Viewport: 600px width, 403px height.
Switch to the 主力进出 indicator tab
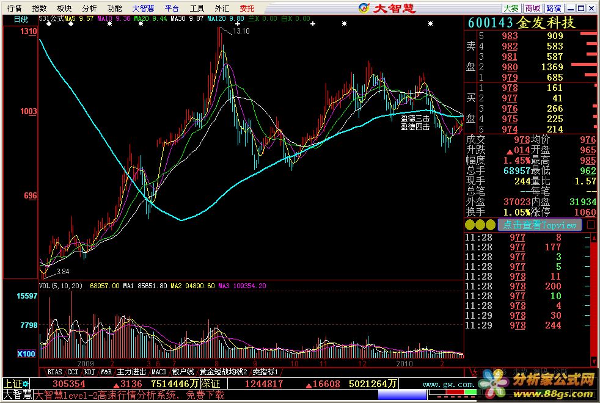click(x=131, y=372)
